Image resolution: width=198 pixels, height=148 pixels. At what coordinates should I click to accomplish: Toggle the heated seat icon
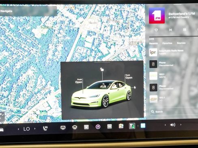(x=45, y=128)
